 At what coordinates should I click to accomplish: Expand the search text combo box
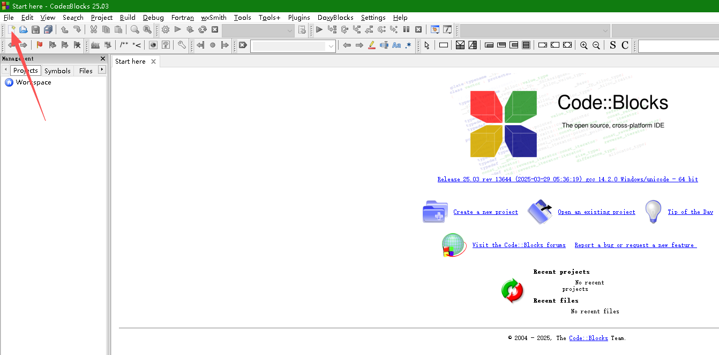point(331,47)
